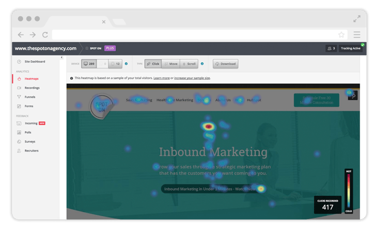This screenshot has height=227, width=376.
Task: Click the browser bookmark star icon
Action: (341, 35)
